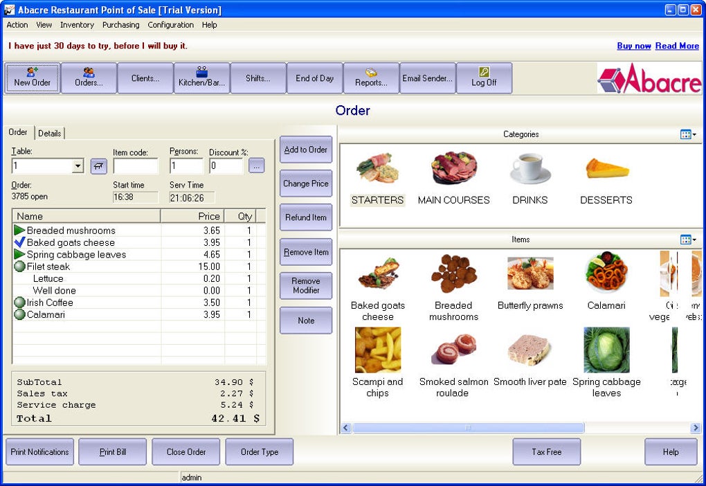Image resolution: width=706 pixels, height=486 pixels.
Task: Pick the Breaded mushrooms item picture
Action: point(453,274)
